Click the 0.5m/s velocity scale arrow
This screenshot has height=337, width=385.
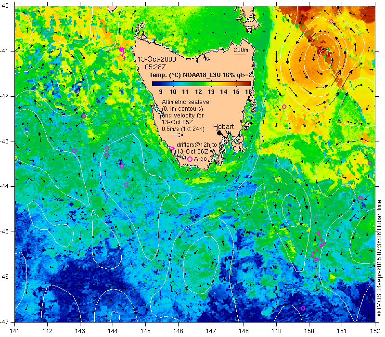tap(175, 135)
